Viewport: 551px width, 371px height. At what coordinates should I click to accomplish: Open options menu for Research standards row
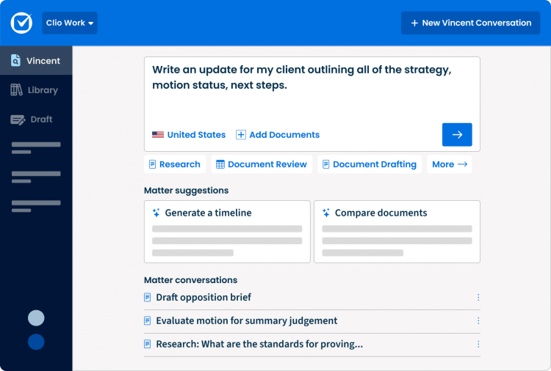pyautogui.click(x=478, y=344)
